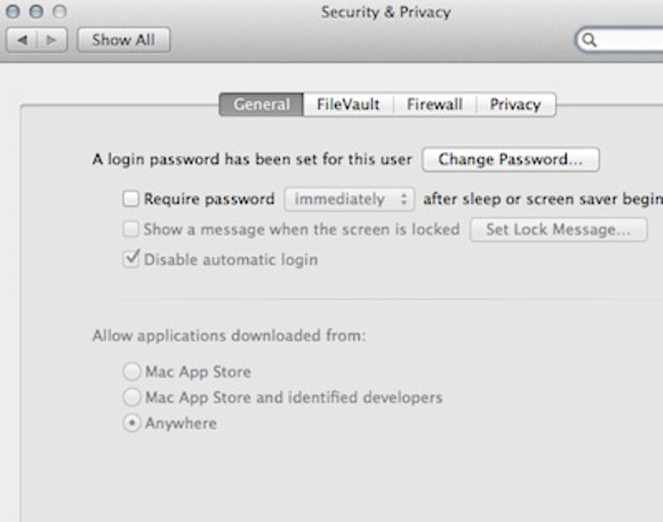Screen dimensions: 663x522
Task: Click the window zoom button
Action: (x=60, y=12)
